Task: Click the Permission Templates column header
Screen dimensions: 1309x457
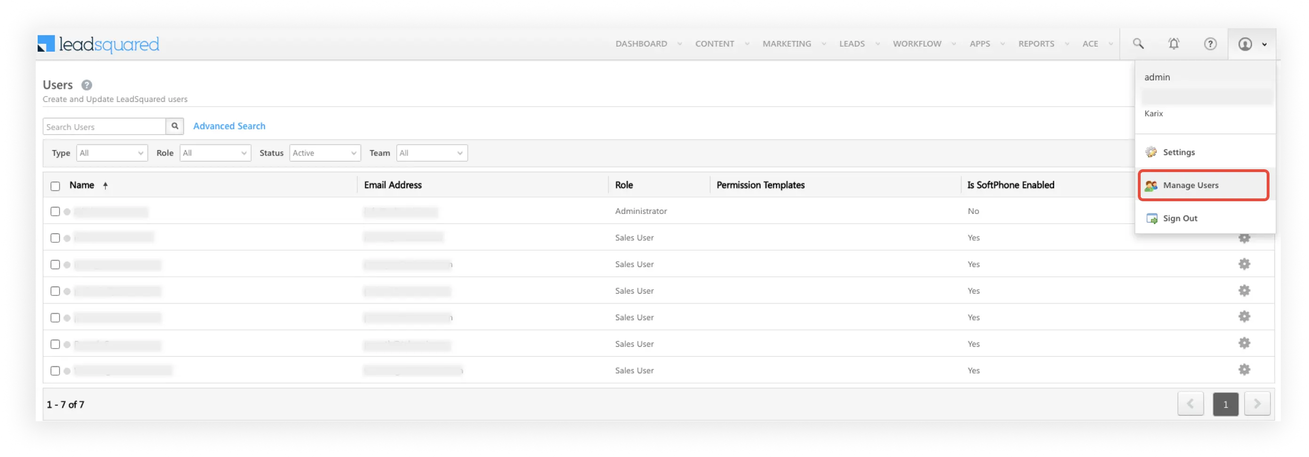Action: click(x=760, y=185)
